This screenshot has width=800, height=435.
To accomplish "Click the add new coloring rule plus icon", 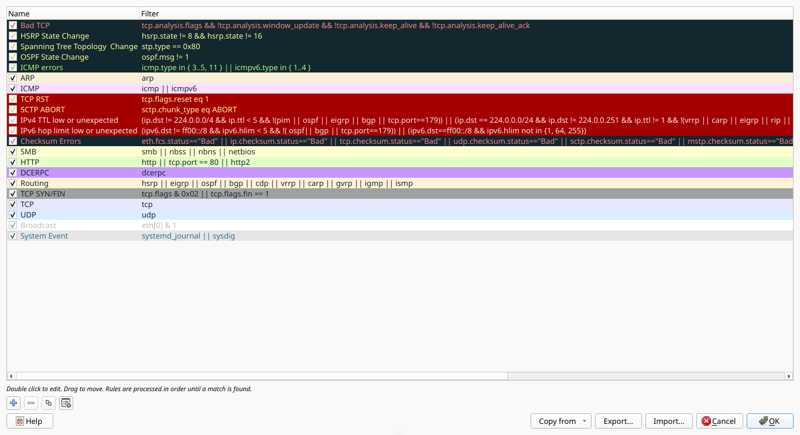I will click(13, 403).
